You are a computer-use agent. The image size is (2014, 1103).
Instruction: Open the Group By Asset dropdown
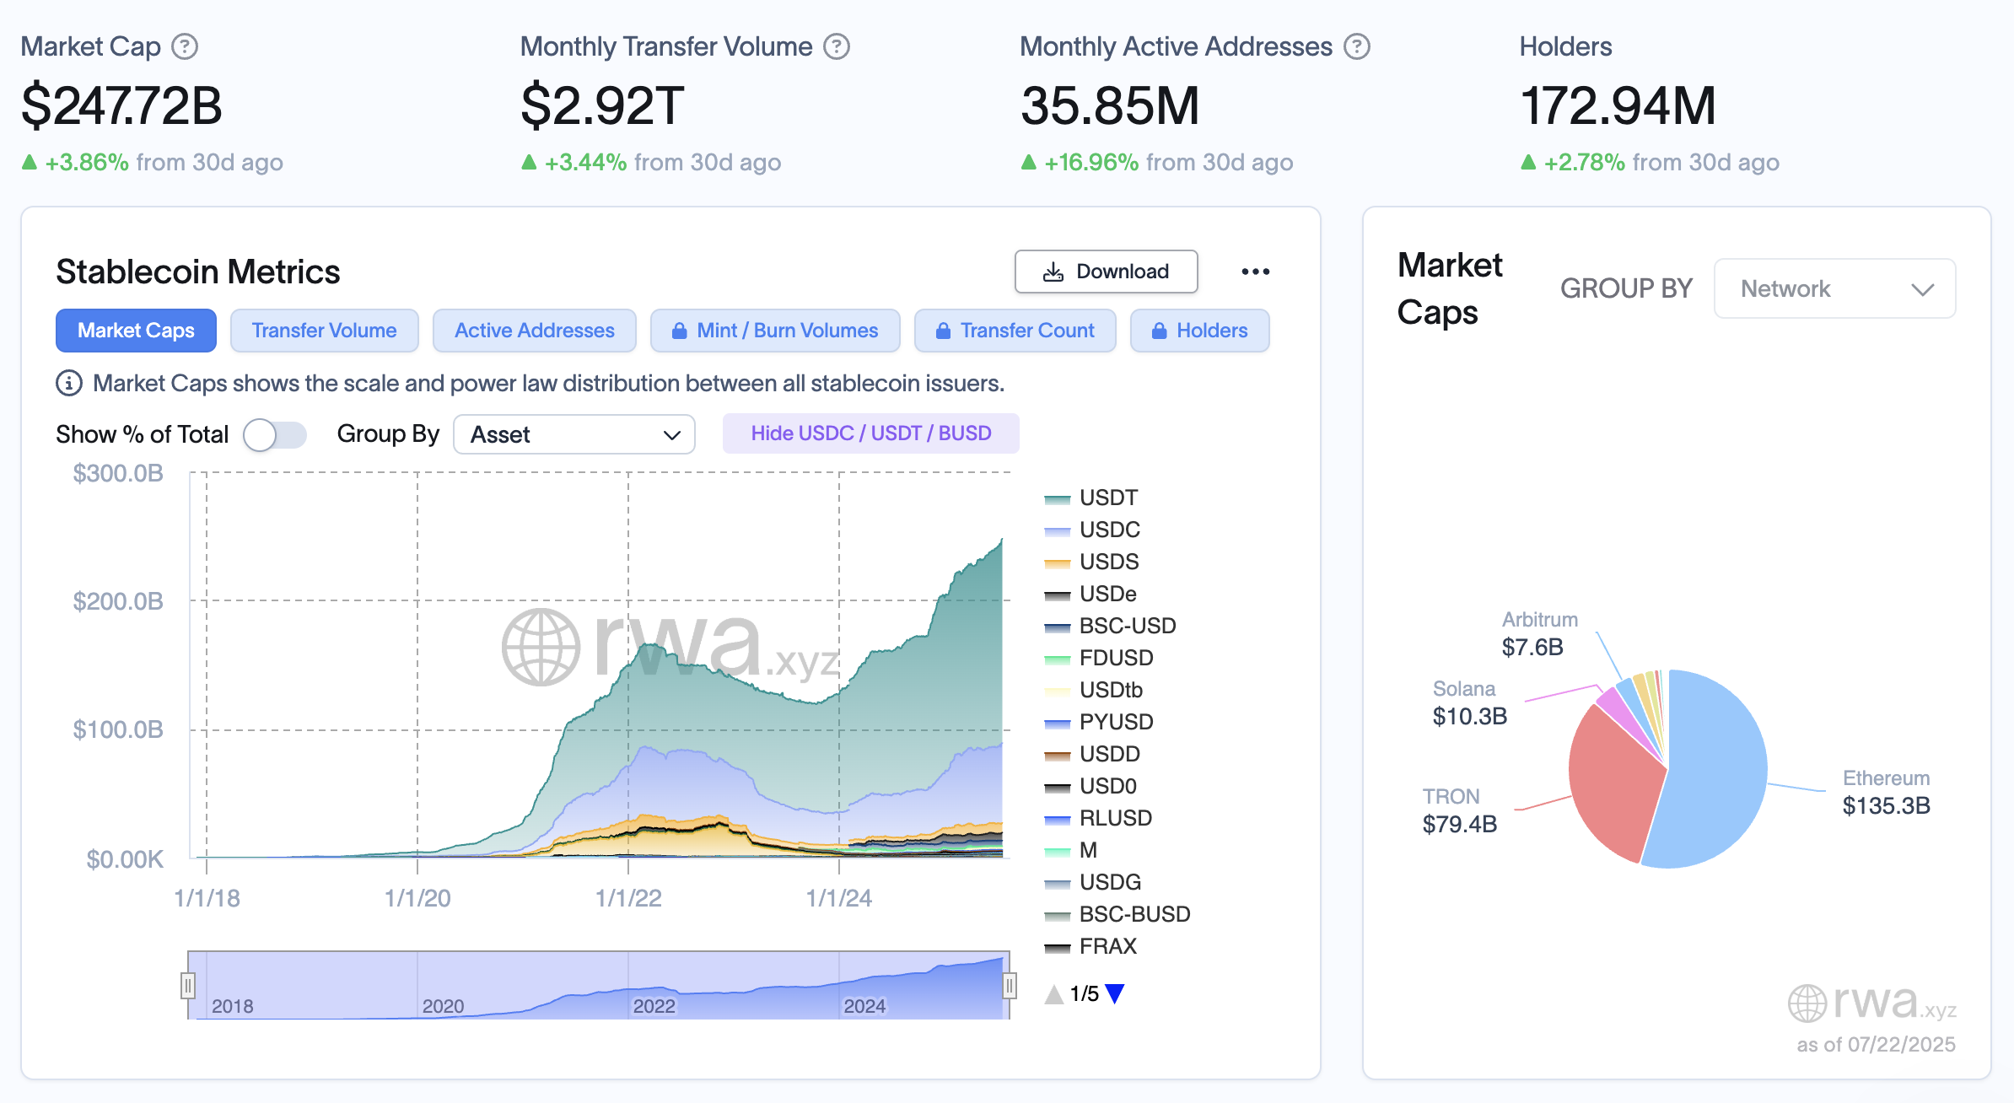coord(574,435)
